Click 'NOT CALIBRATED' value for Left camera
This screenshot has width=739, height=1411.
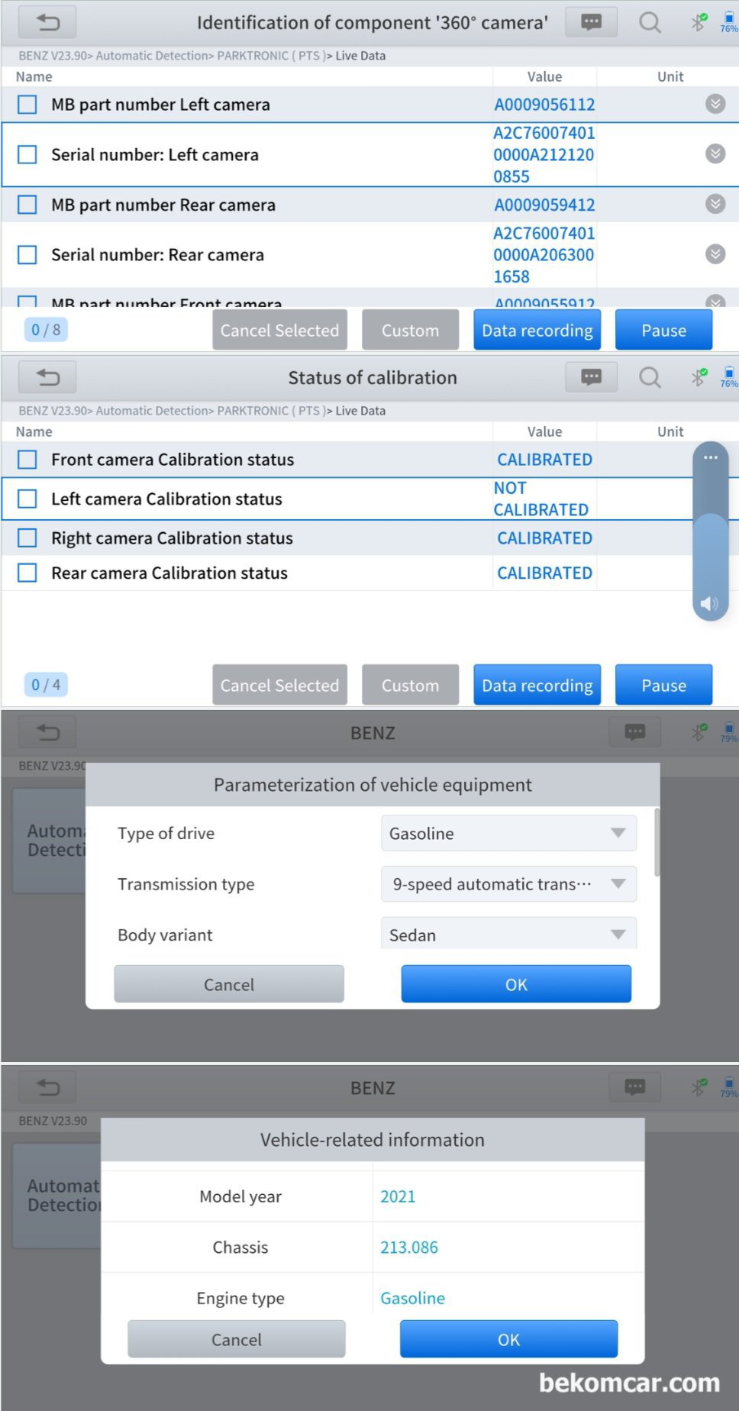pyautogui.click(x=541, y=499)
